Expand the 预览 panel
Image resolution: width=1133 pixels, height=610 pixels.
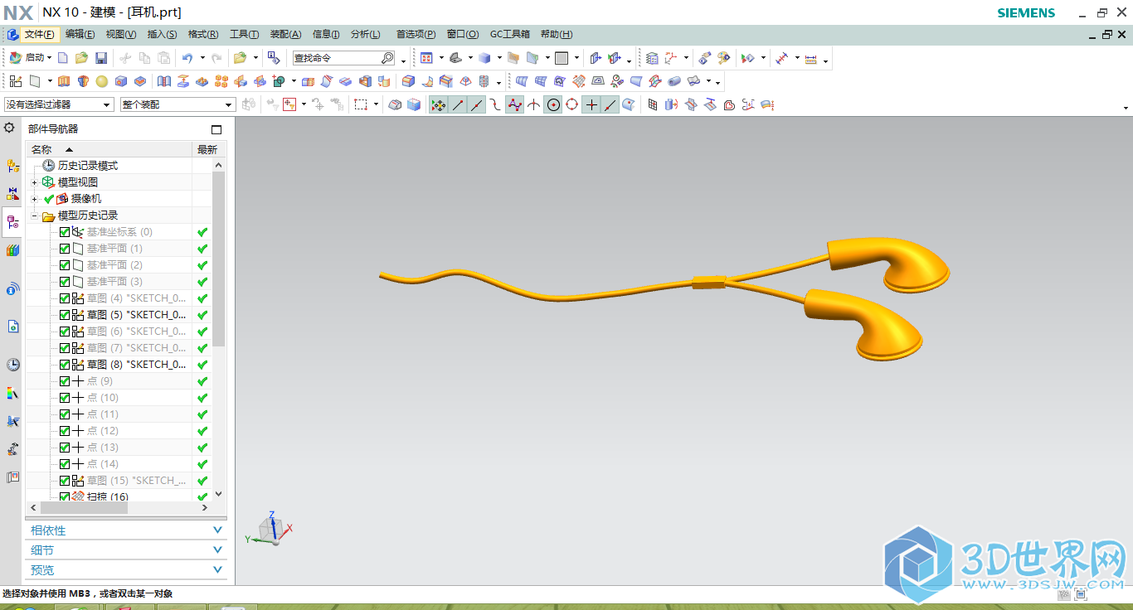coord(125,570)
